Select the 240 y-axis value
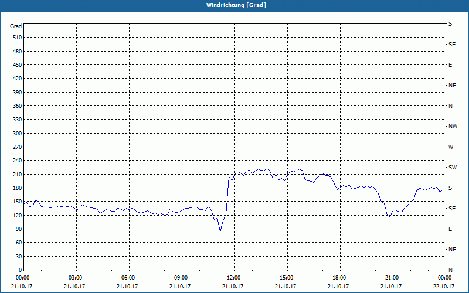Viewport: 469px width, 293px height. coord(18,161)
